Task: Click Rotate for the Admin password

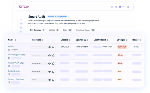Action: tap(137, 47)
